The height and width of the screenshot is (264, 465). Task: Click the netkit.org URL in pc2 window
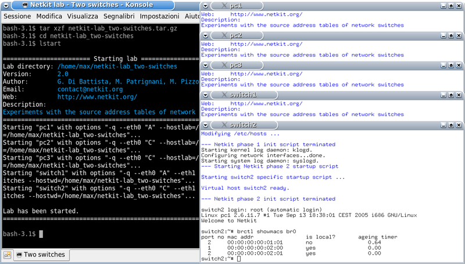coord(266,44)
